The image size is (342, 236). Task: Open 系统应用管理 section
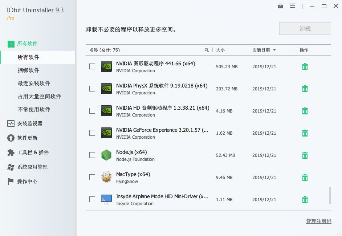click(x=33, y=167)
